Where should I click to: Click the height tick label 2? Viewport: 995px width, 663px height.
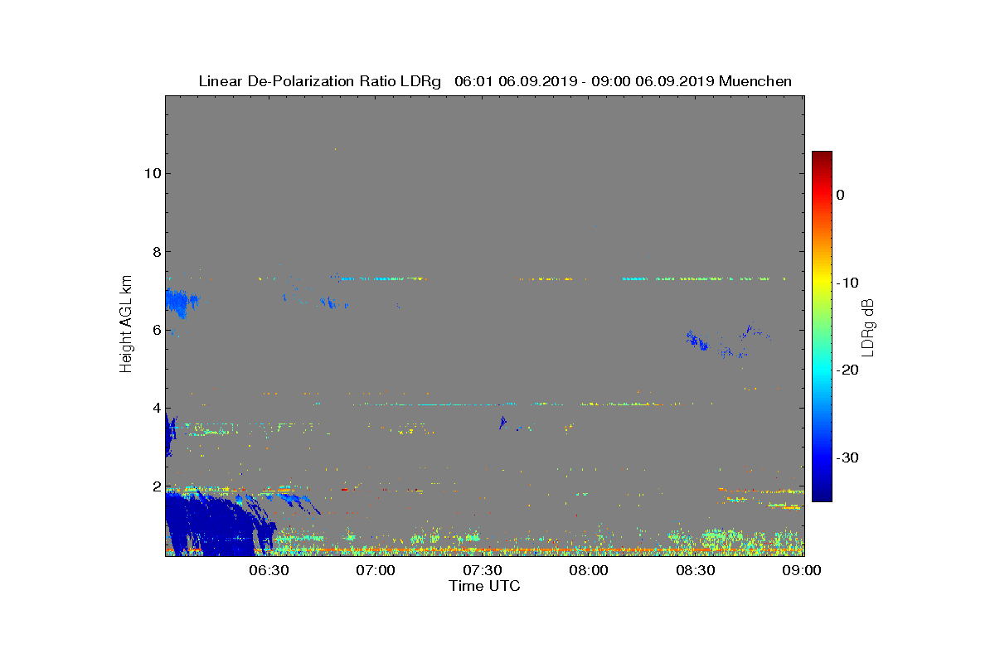pyautogui.click(x=156, y=486)
